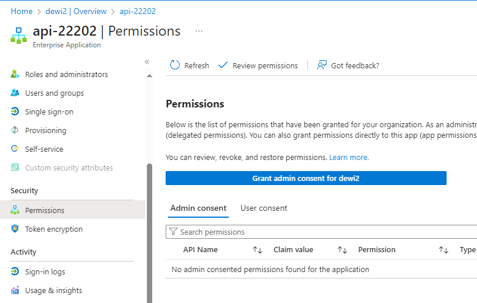The image size is (477, 303).
Task: Click the sidebar scrollbar up arrow
Action: [x=149, y=75]
